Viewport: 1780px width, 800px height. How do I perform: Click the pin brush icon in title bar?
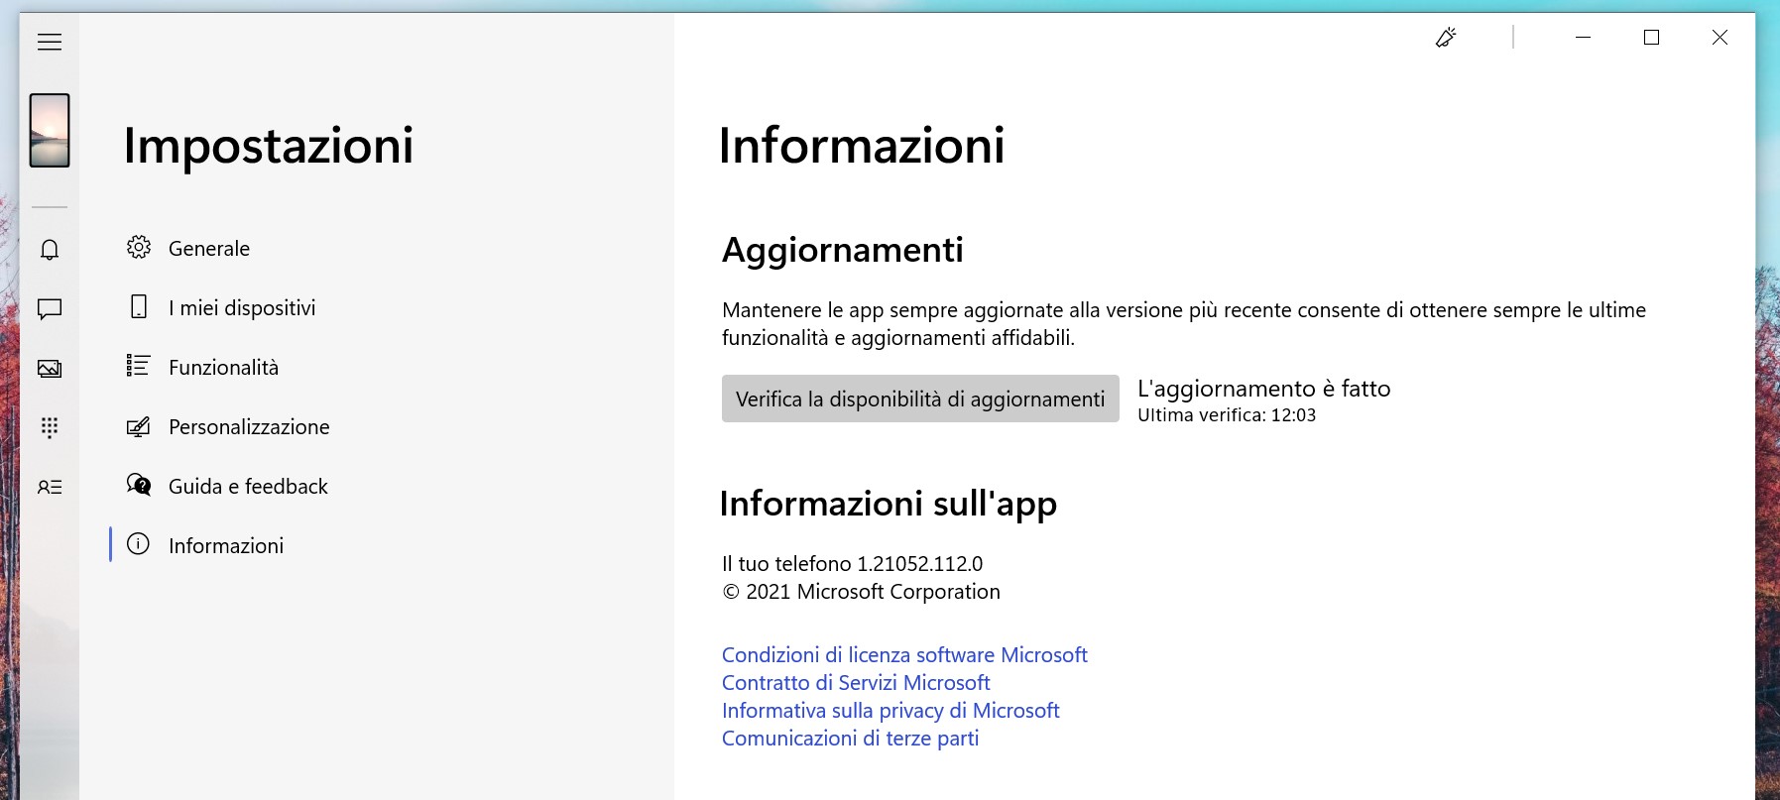(x=1446, y=38)
